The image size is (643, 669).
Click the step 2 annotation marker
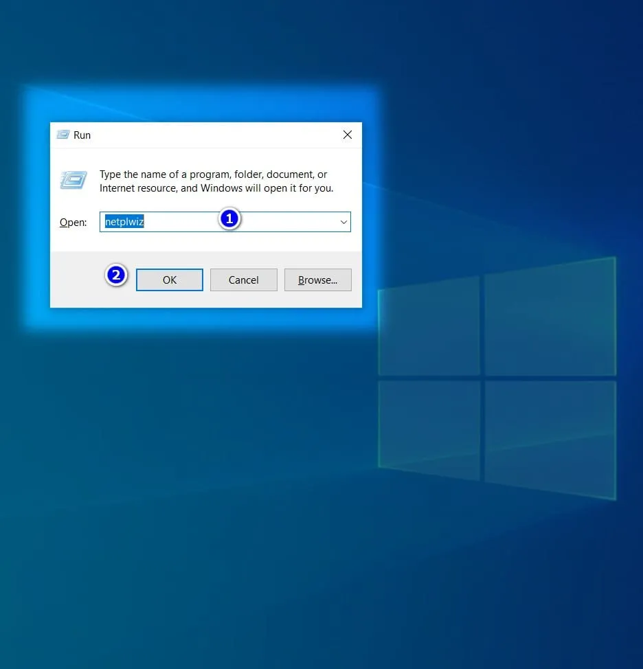pyautogui.click(x=116, y=275)
